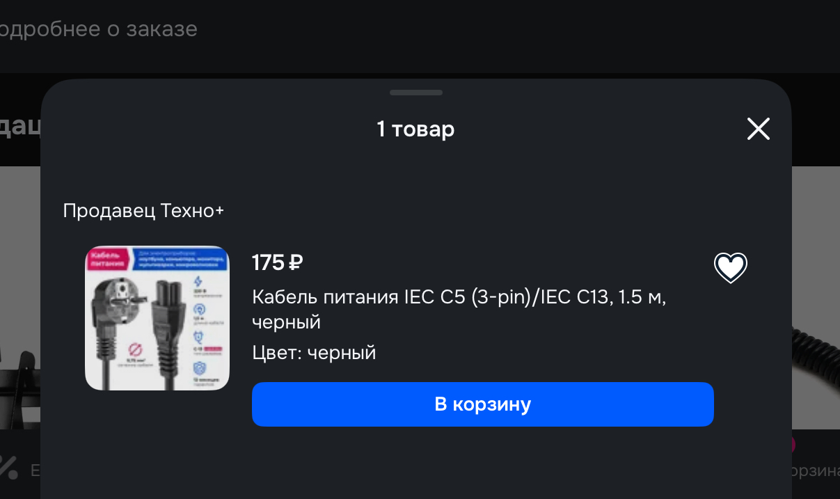The height and width of the screenshot is (499, 840).
Task: Tap the sheet grabber handle at top
Action: pyautogui.click(x=416, y=93)
